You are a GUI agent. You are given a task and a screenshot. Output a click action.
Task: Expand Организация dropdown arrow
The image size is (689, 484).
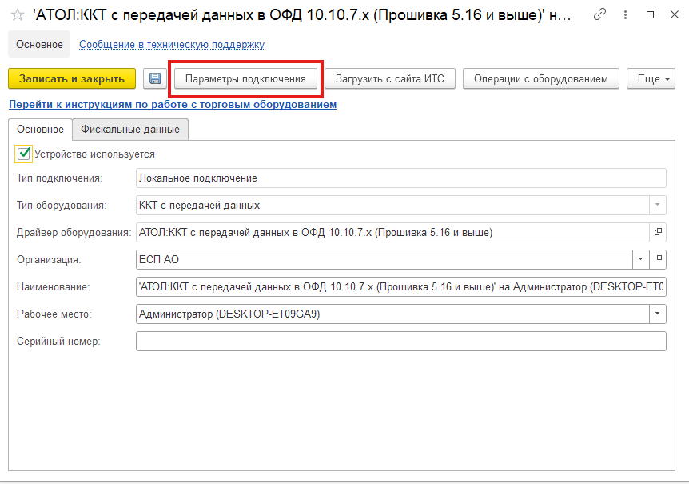tap(641, 259)
